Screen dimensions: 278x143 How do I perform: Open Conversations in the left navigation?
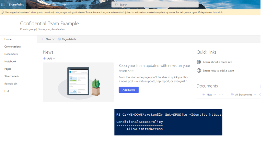pos(12,47)
